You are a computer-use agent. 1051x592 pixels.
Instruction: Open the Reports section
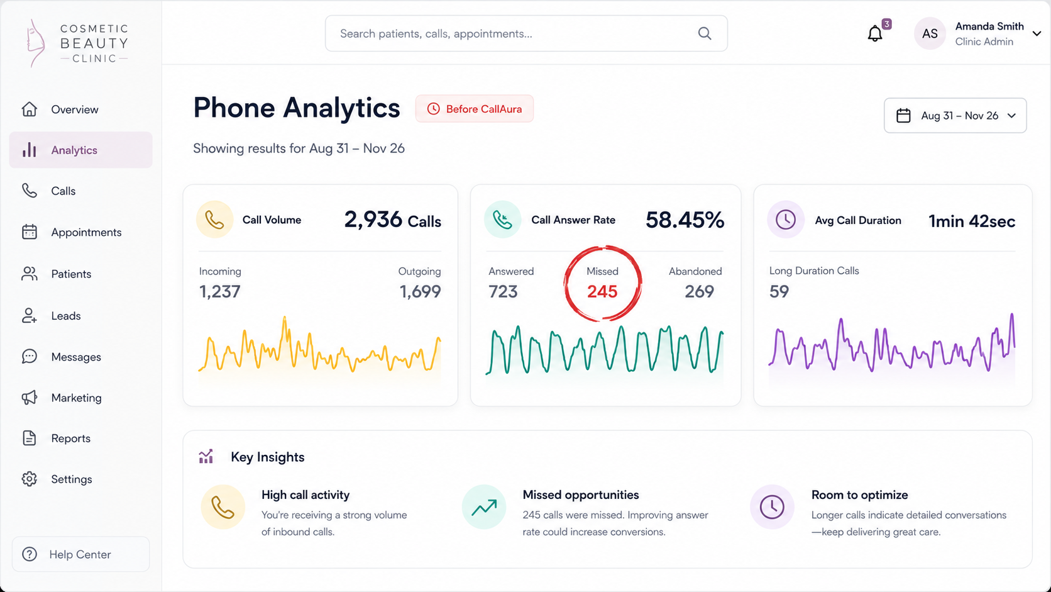(81, 438)
